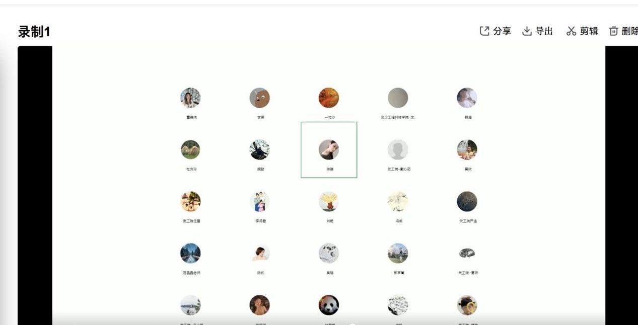638x325 pixels.
Task: Click the long-haired woman avatar in top row
Action: coord(190,98)
